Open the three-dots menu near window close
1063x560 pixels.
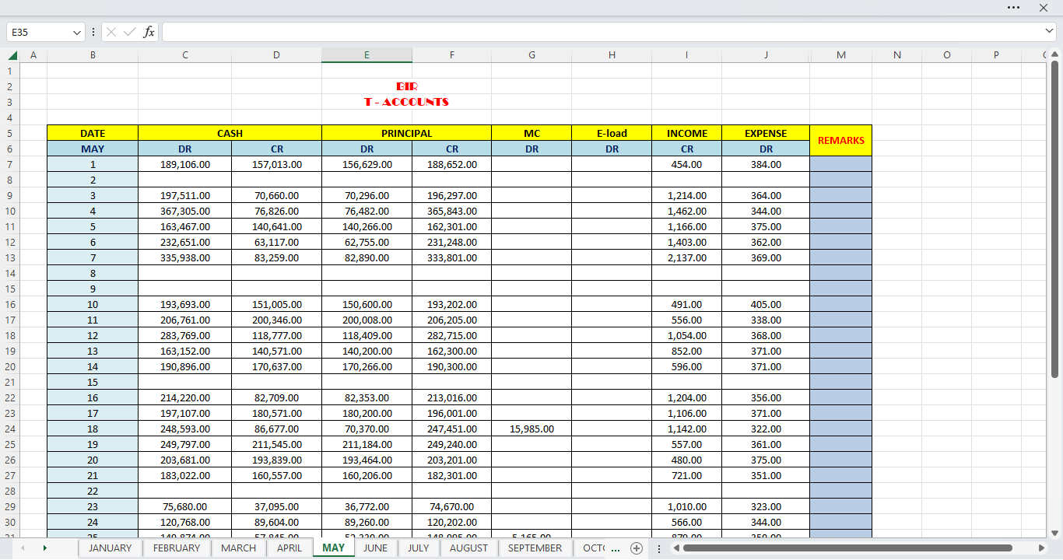pyautogui.click(x=1013, y=7)
